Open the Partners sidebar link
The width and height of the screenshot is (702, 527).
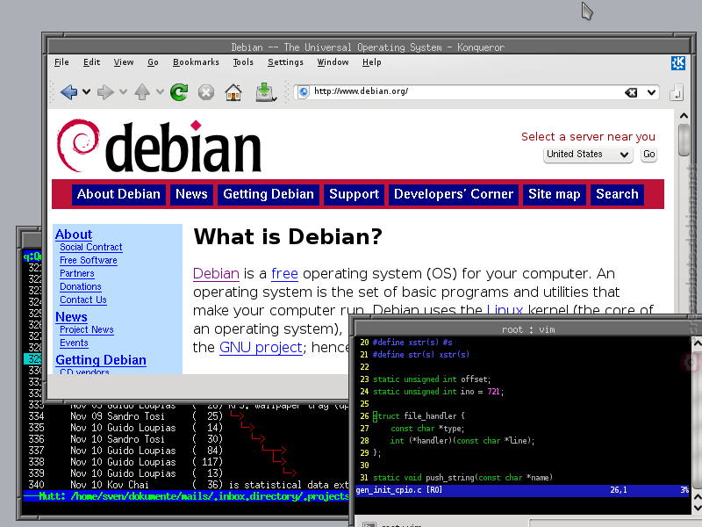(77, 274)
